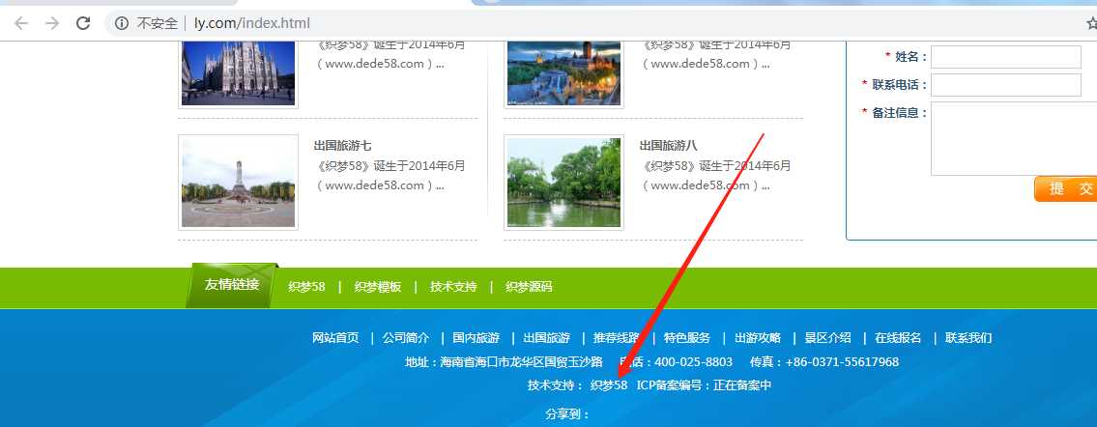Click the 出国旅游八 description text
Viewport: 1097px width, 427px height.
point(715,176)
